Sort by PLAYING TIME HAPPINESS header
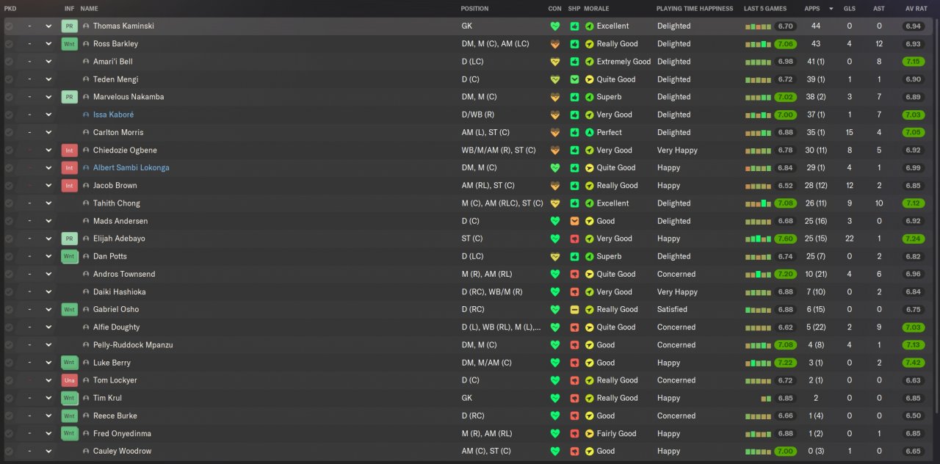Screen dimensions: 940x464 click(x=695, y=9)
